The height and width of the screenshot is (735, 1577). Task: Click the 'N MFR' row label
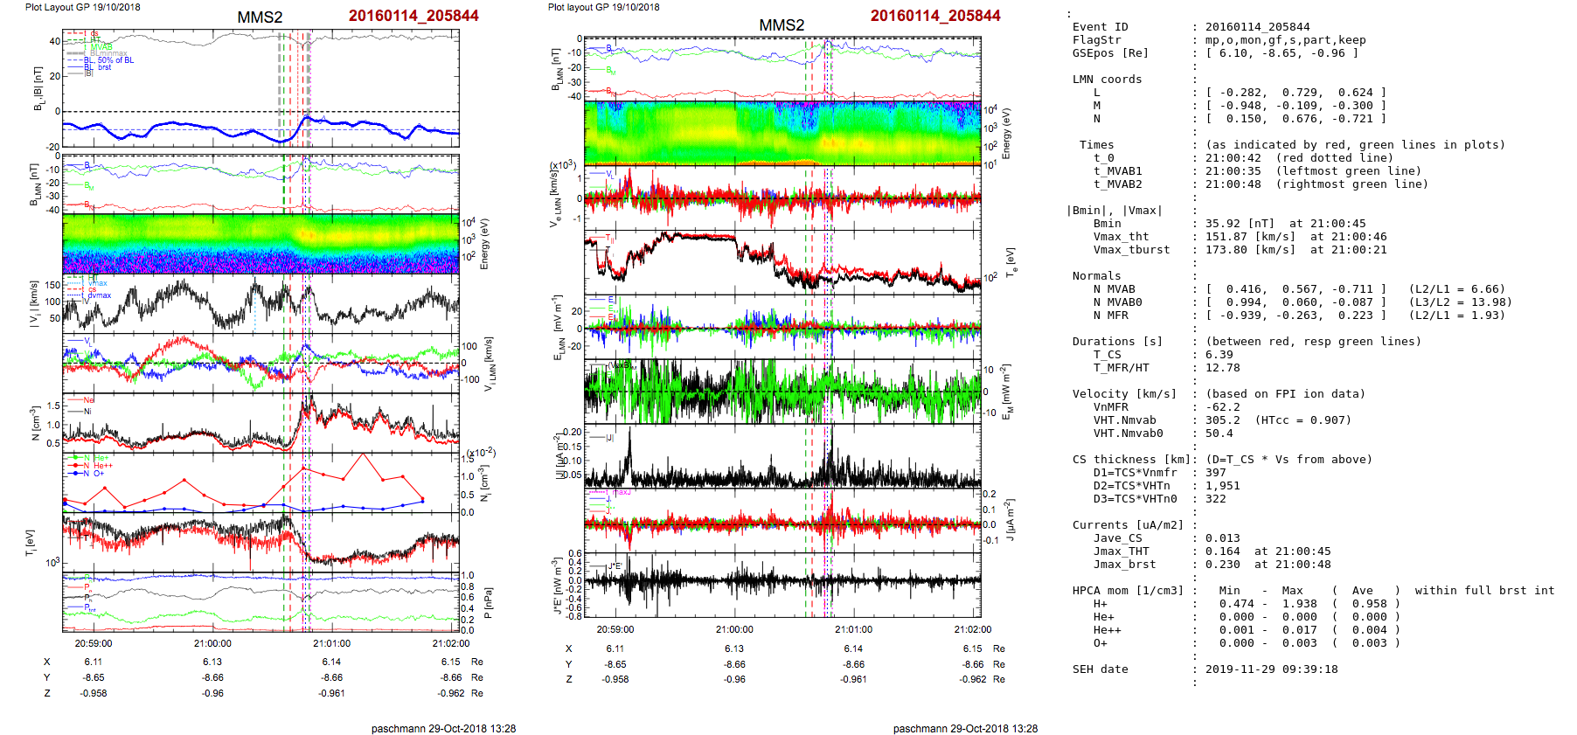(1111, 315)
